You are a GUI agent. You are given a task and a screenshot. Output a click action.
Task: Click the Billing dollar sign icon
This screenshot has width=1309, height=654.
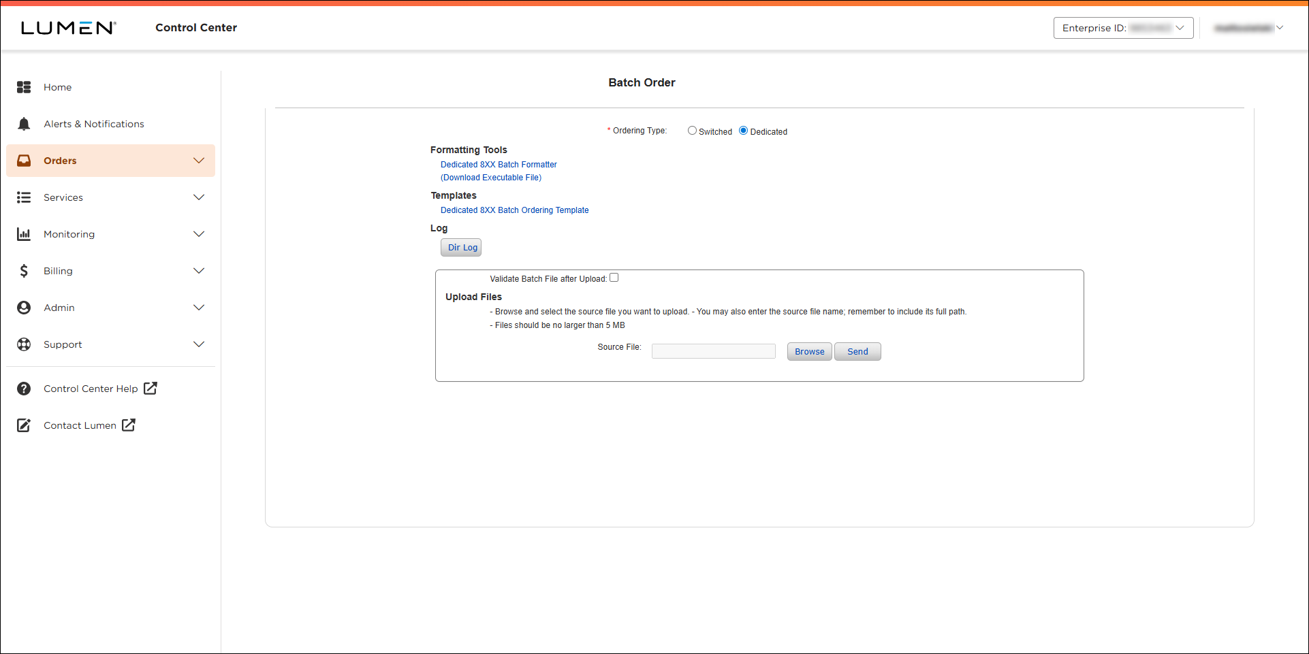(24, 270)
